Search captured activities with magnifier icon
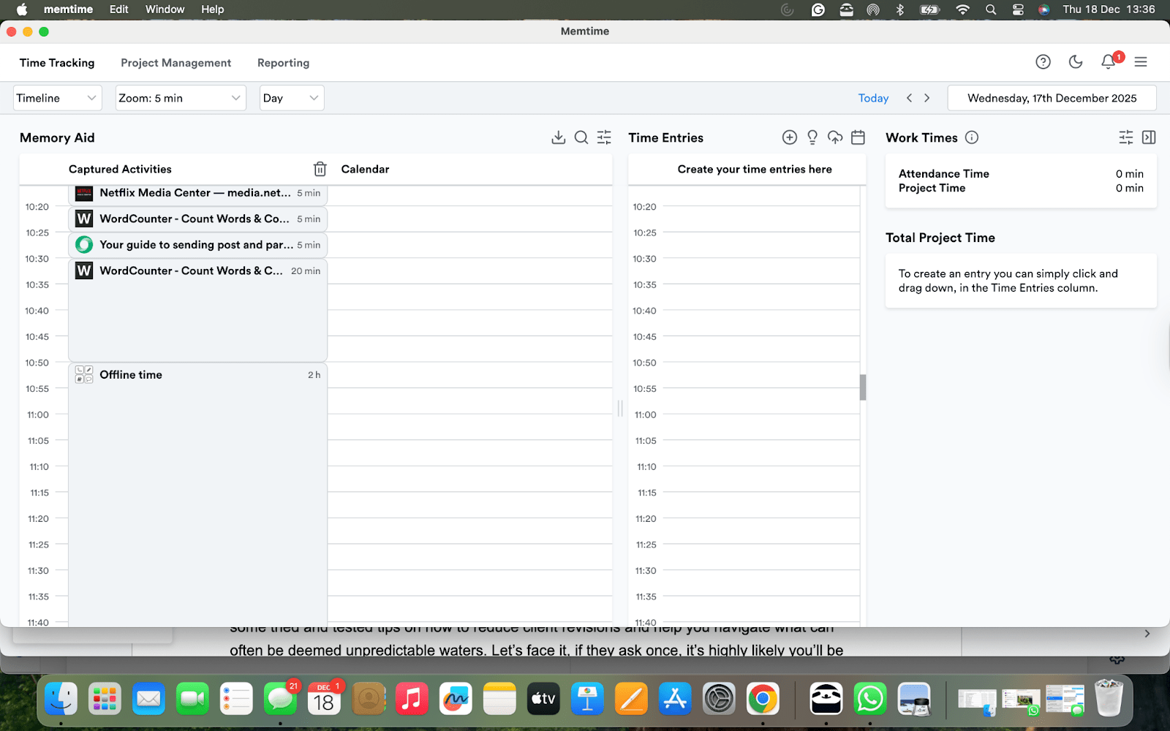 tap(581, 137)
